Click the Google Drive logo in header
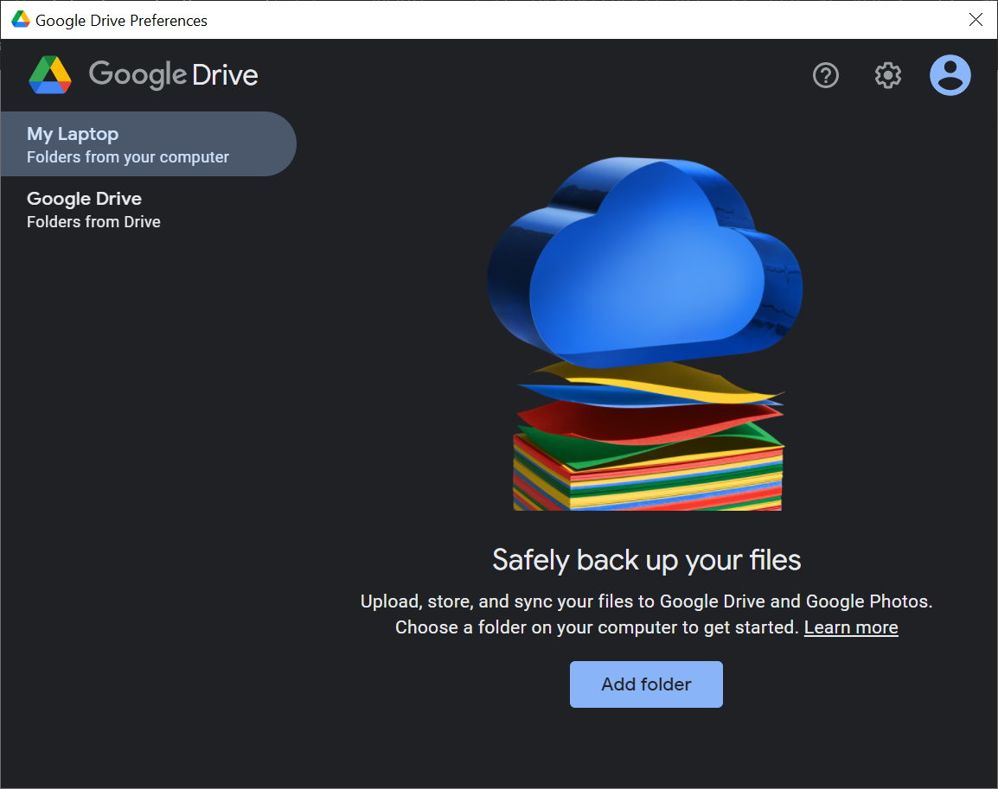Image resolution: width=998 pixels, height=789 pixels. tap(50, 75)
